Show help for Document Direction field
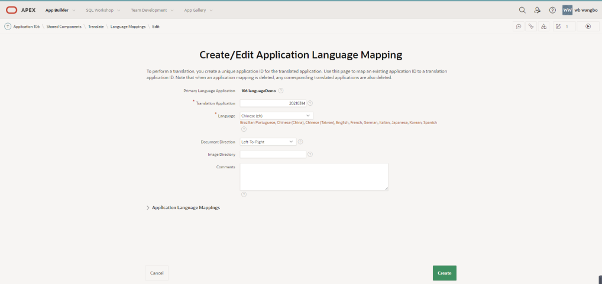602x284 pixels. [x=300, y=142]
